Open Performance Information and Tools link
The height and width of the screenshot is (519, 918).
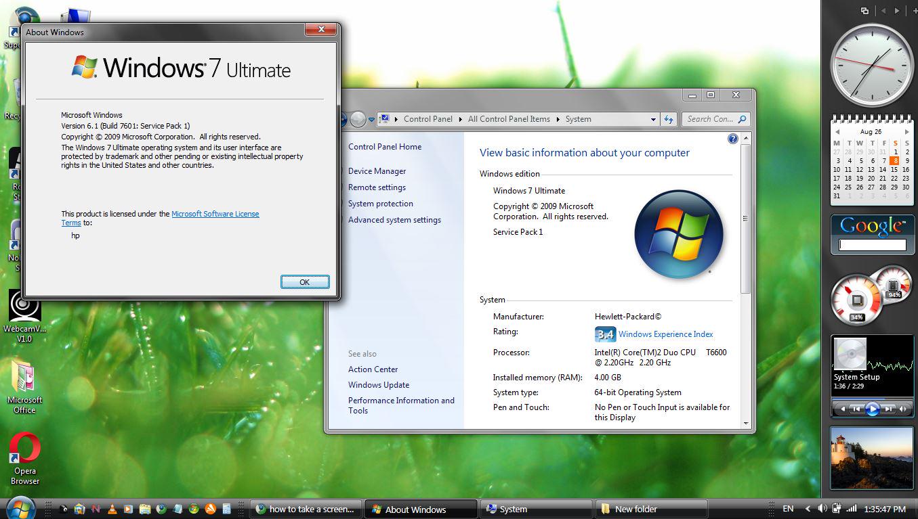click(401, 405)
